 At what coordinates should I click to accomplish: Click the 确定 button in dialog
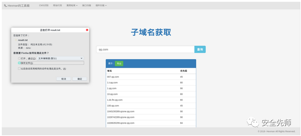[x=80, y=79]
